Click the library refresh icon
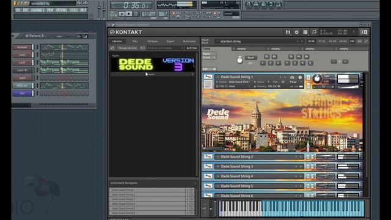The height and width of the screenshot is (220, 391). coord(112,48)
